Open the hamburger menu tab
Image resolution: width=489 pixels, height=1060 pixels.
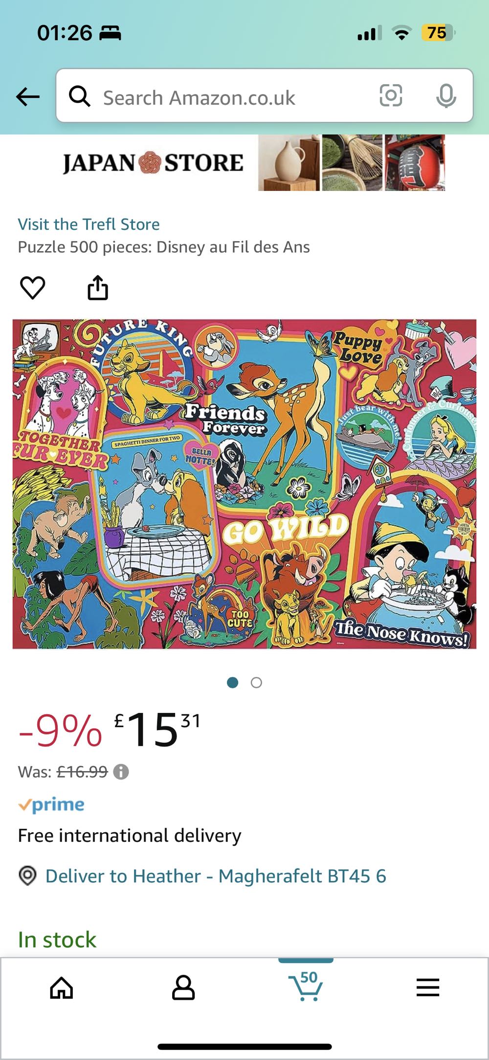point(428,988)
